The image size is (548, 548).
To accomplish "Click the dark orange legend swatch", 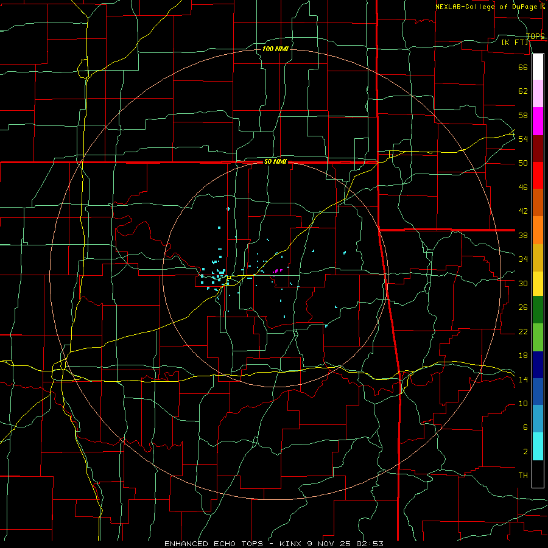I will (538, 202).
